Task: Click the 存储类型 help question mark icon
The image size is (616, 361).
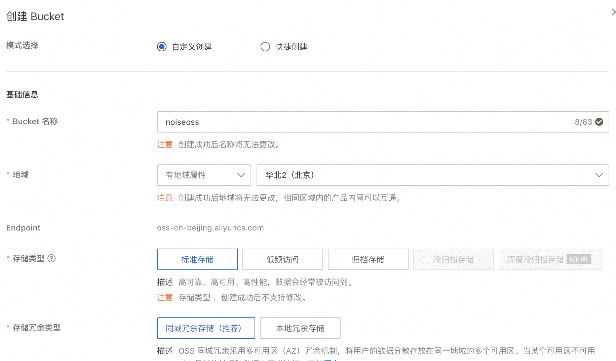Action: click(x=51, y=258)
